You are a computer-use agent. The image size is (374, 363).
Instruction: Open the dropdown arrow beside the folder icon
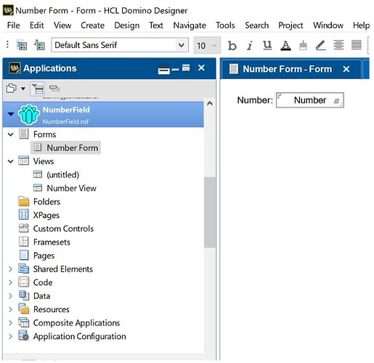pyautogui.click(x=23, y=89)
